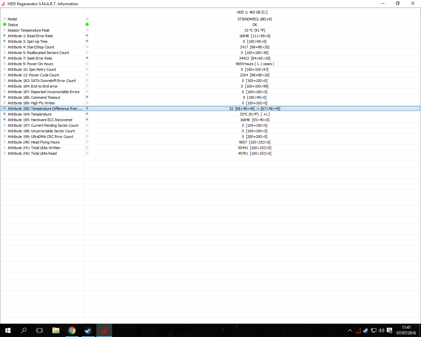Screen dimensions: 421x337
Task: Click the 9854 hours value
Action: (x=255, y=64)
